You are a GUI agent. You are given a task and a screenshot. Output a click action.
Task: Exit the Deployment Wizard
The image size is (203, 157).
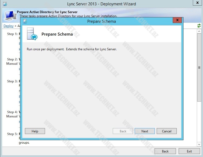pos(189,151)
